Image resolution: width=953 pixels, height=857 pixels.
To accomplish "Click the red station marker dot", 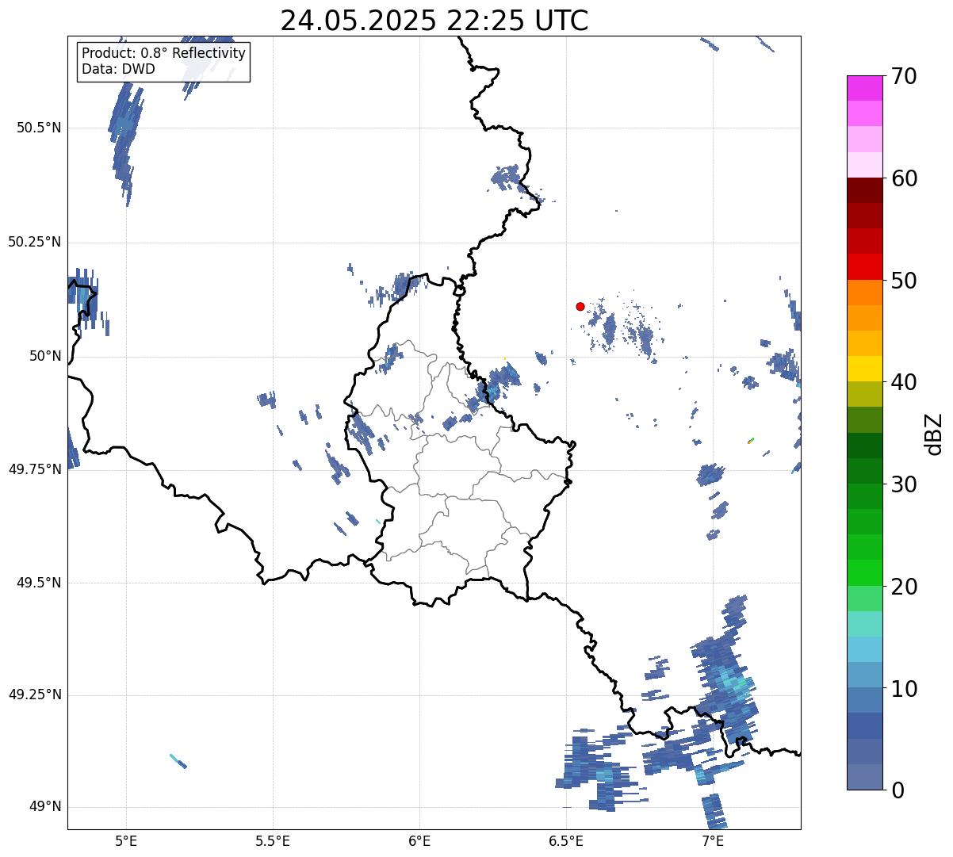I will (580, 306).
